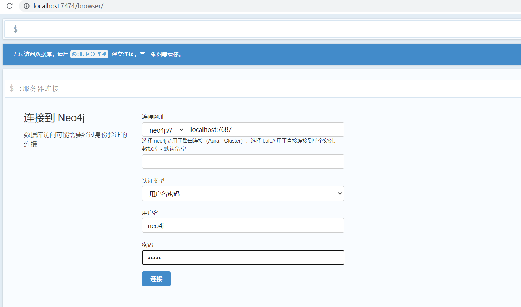Screen dimensions: 521x307
Task: Focus the localhost:7474 address bar URL
Action: (68, 6)
